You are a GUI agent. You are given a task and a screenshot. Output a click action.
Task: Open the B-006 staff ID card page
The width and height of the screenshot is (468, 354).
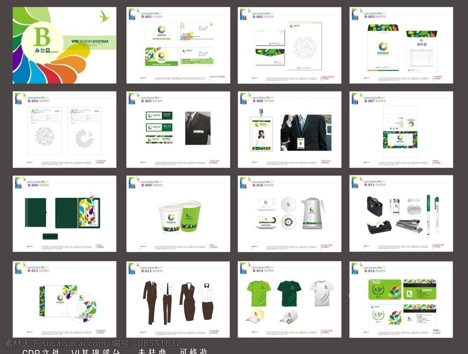[289, 129]
